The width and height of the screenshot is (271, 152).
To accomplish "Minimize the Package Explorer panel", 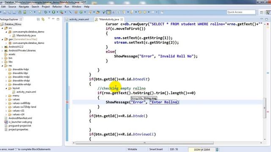I will tap(53, 19).
